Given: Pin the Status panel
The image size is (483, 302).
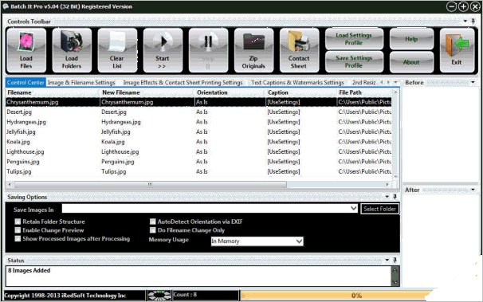Looking at the screenshot, I should pyautogui.click(x=395, y=260).
